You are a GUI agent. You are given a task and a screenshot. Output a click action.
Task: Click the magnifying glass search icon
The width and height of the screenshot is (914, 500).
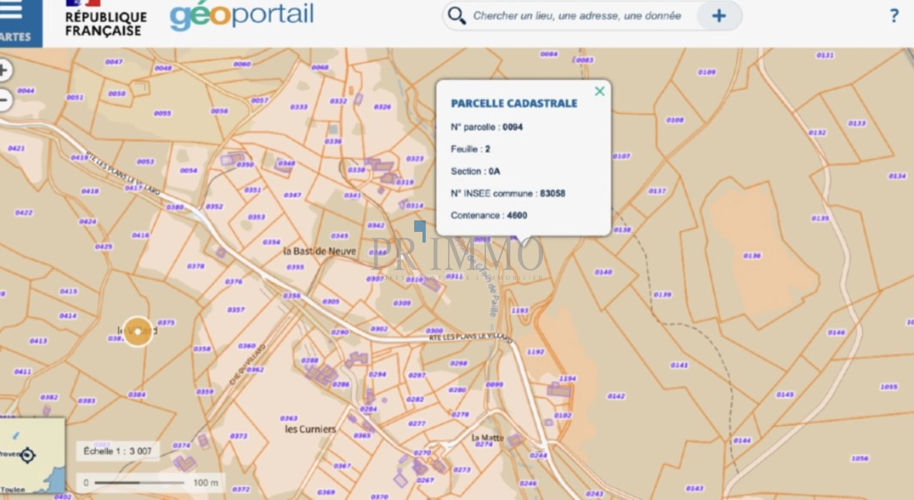tap(456, 16)
